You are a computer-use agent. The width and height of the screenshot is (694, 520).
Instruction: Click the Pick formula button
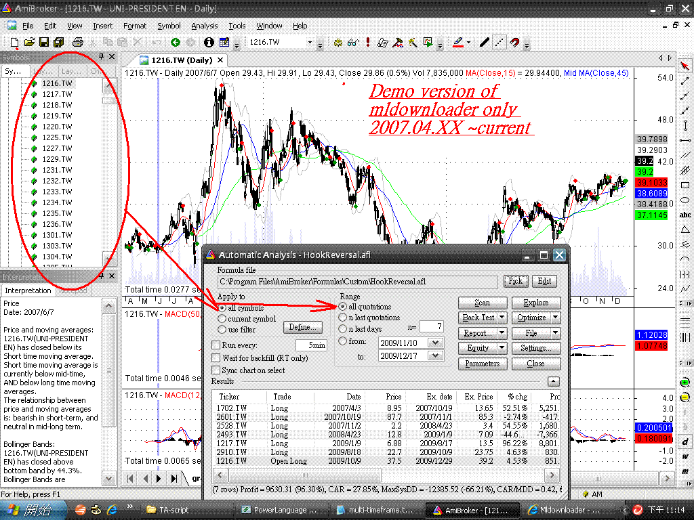515,281
